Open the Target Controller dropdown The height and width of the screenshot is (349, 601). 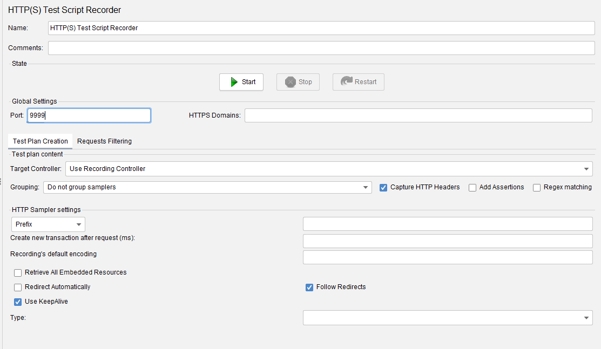(x=329, y=169)
